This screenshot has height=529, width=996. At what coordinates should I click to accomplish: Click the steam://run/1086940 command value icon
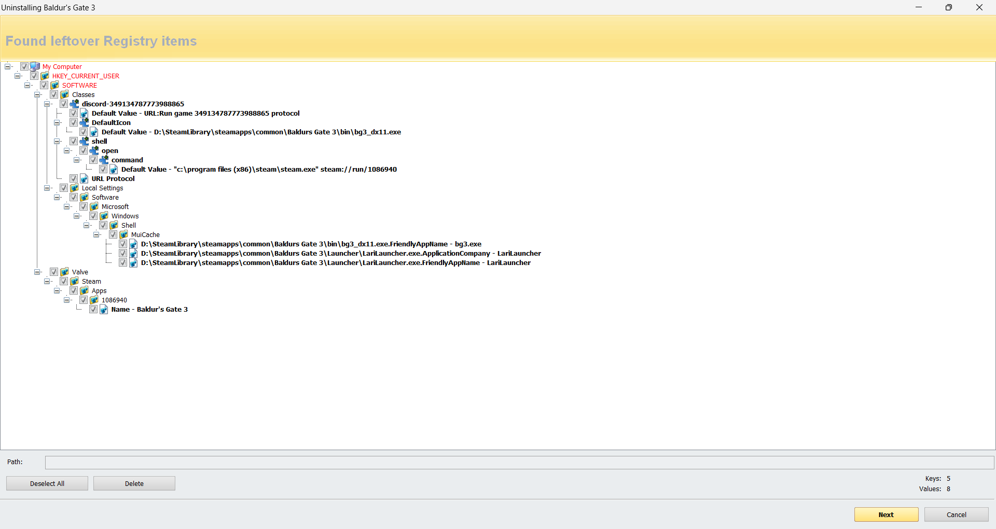[x=114, y=169]
